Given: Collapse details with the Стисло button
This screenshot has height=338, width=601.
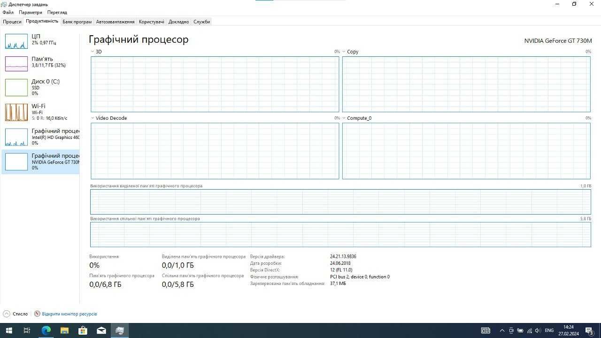Looking at the screenshot, I should click(15, 314).
